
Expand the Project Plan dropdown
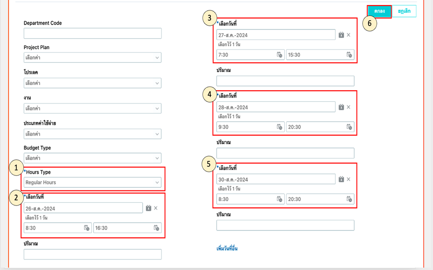pos(92,58)
